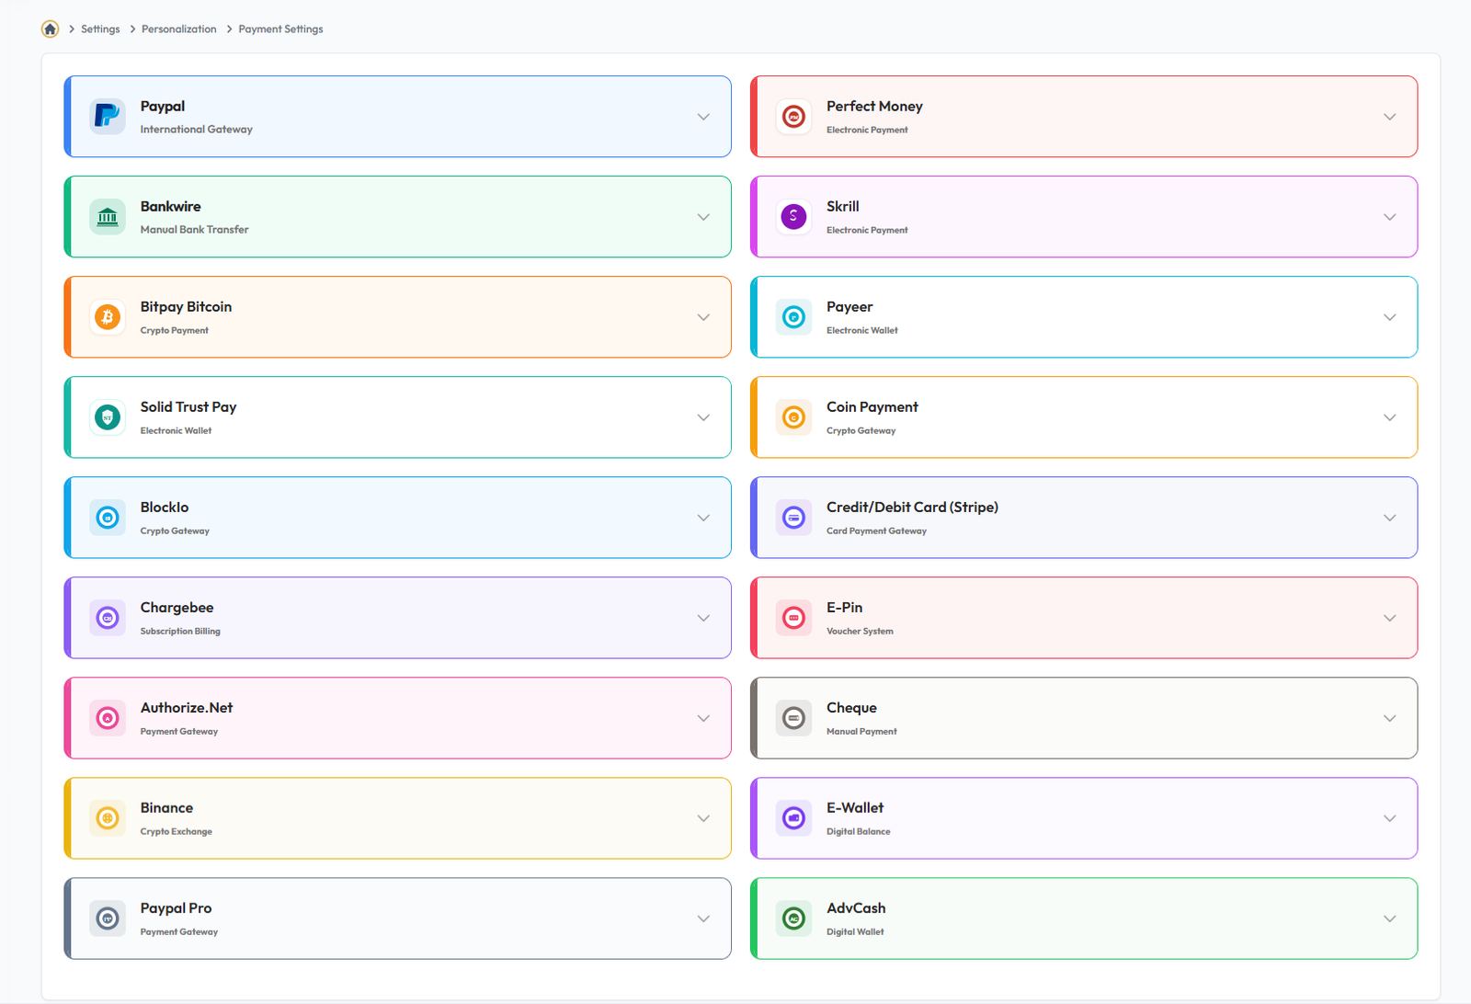The width and height of the screenshot is (1471, 1004).
Task: Click the Binance yellow icon
Action: click(108, 818)
